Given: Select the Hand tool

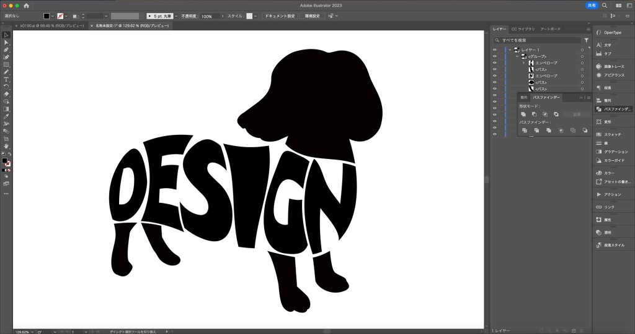Looking at the screenshot, I should [x=6, y=146].
